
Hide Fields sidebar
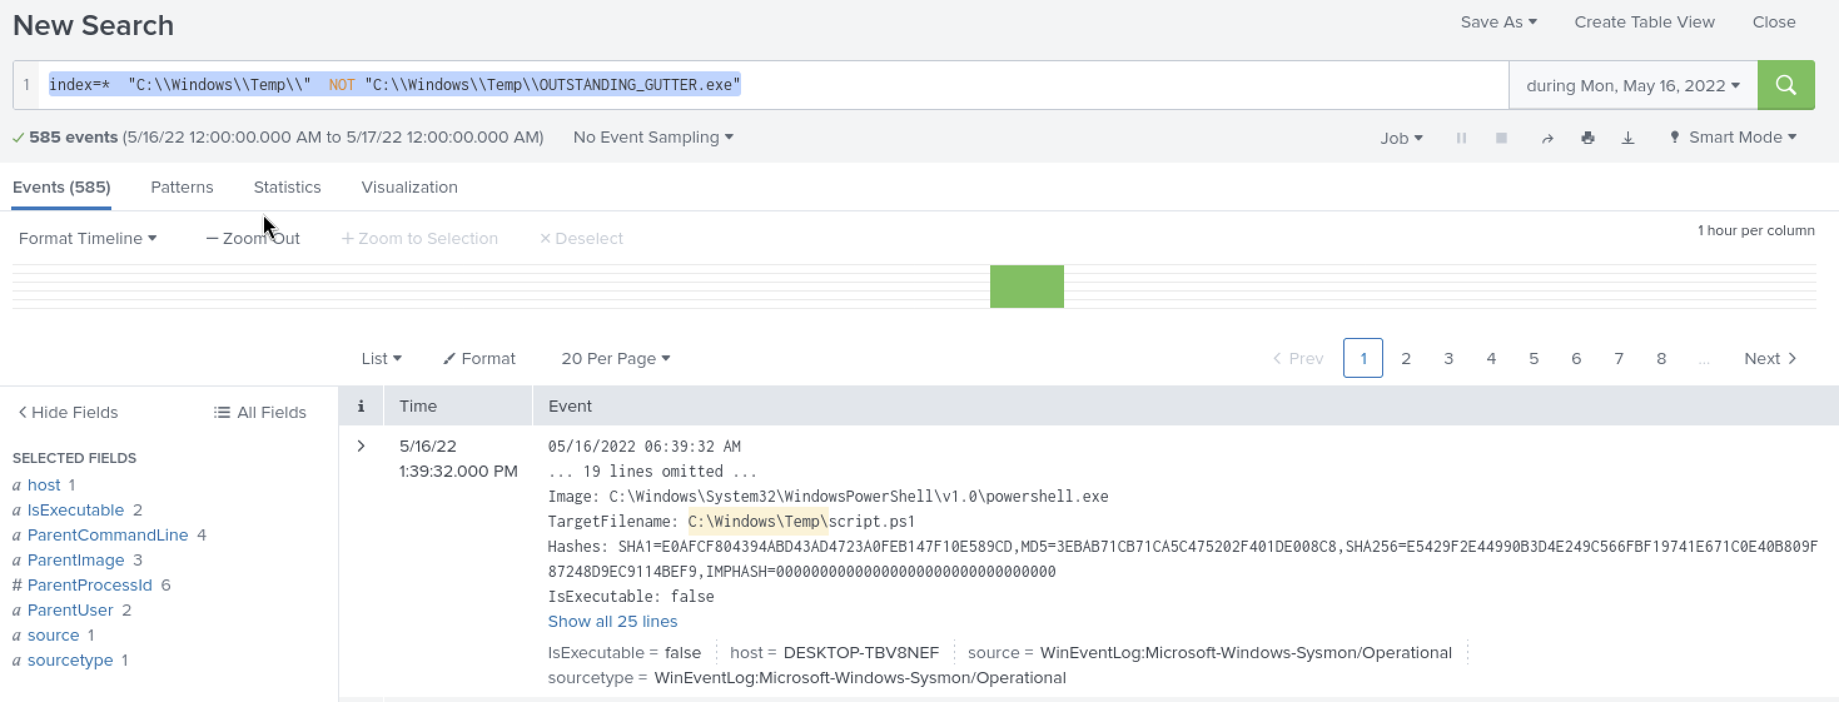(x=68, y=412)
